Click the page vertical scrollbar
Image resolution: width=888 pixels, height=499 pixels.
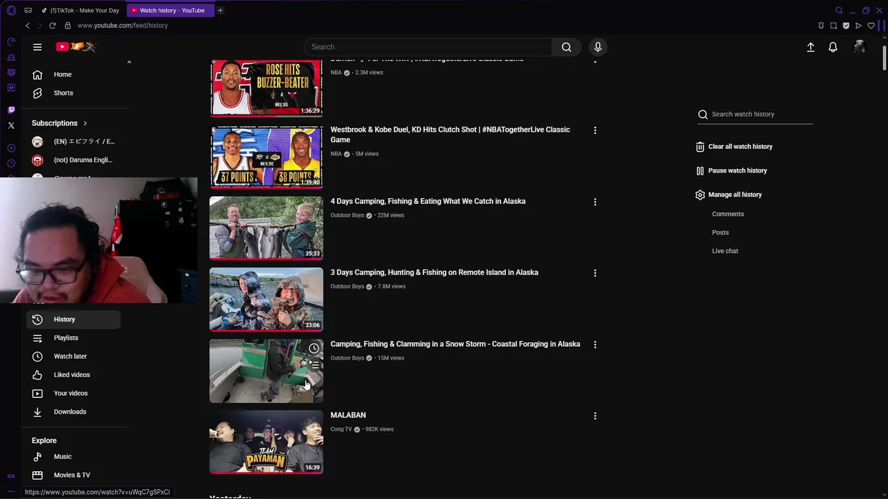click(884, 59)
